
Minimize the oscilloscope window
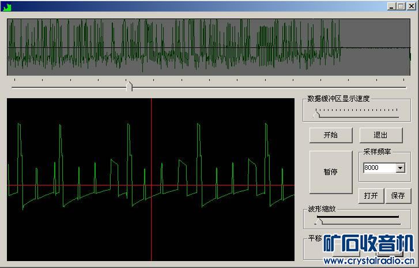tap(392, 6)
